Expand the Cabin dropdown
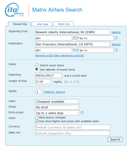Viewport: 132px width, 150px height. 57,101
